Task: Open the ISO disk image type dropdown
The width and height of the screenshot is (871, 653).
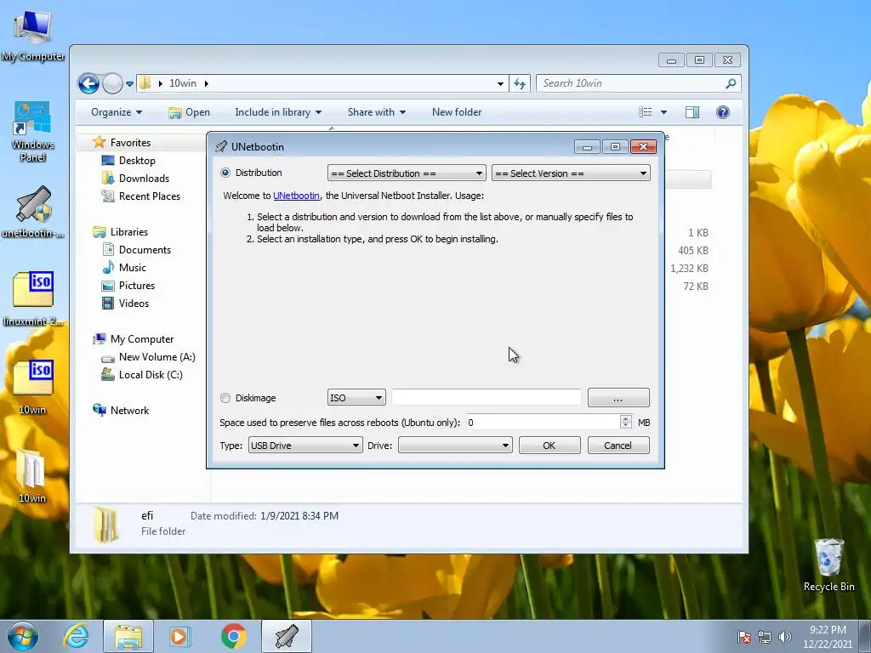Action: tap(356, 398)
